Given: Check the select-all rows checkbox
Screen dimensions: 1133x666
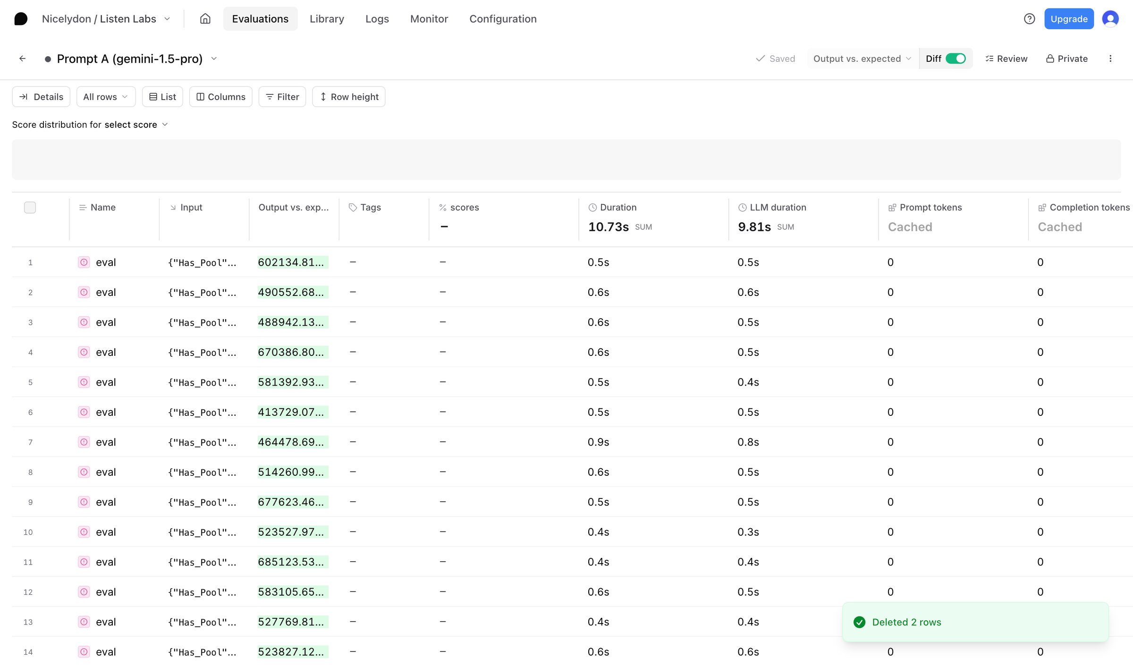Looking at the screenshot, I should click(30, 207).
